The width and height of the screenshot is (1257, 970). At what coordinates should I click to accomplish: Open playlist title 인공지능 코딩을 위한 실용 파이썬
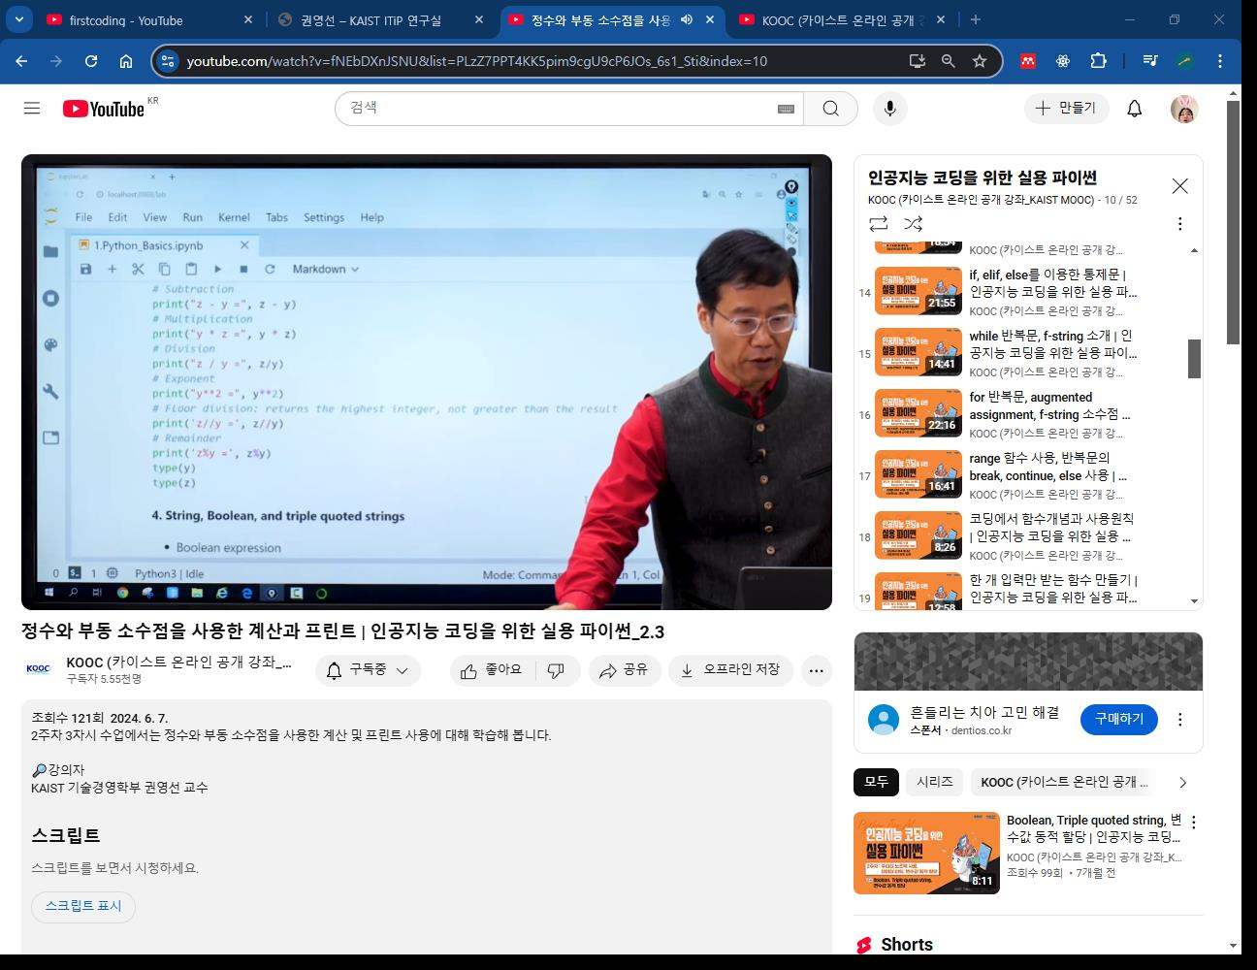pos(983,178)
